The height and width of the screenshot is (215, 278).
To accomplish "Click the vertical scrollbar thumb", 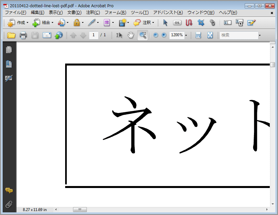I will click(x=272, y=65).
